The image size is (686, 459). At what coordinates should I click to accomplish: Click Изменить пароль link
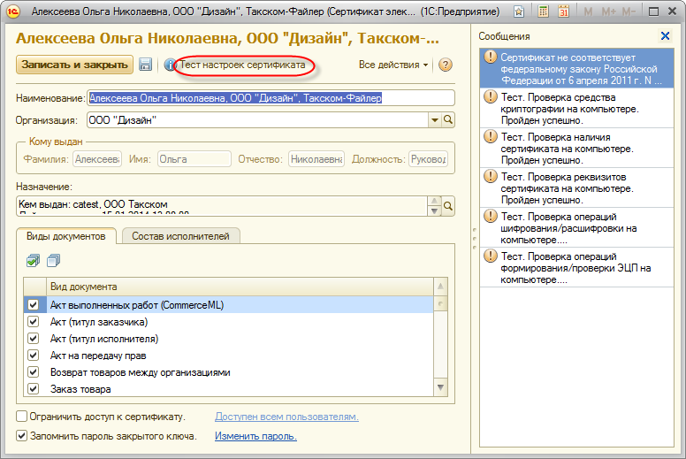pyautogui.click(x=255, y=436)
